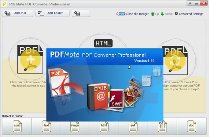
Task: Choose image output format
Action: tap(75, 126)
